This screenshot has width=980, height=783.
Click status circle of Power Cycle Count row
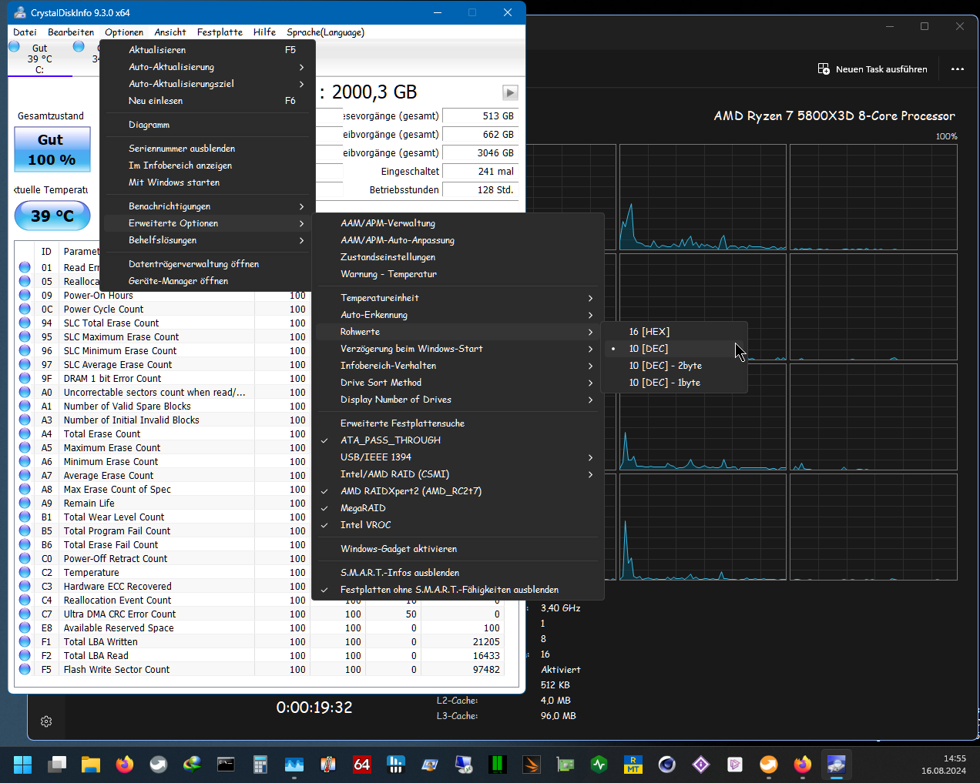[x=25, y=309]
